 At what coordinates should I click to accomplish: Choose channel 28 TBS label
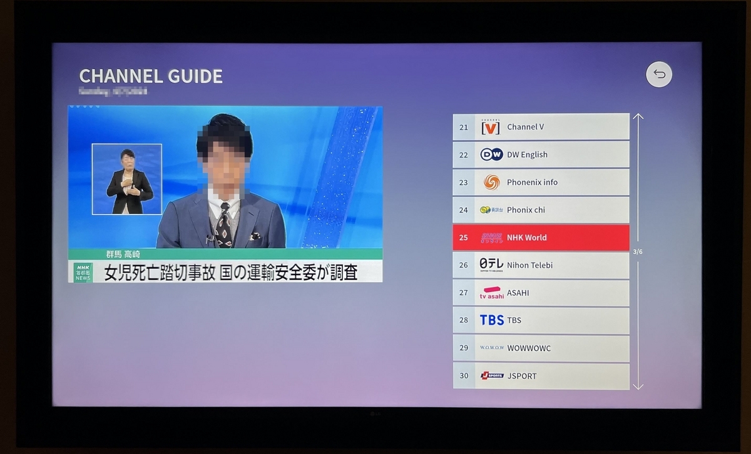pyautogui.click(x=514, y=320)
